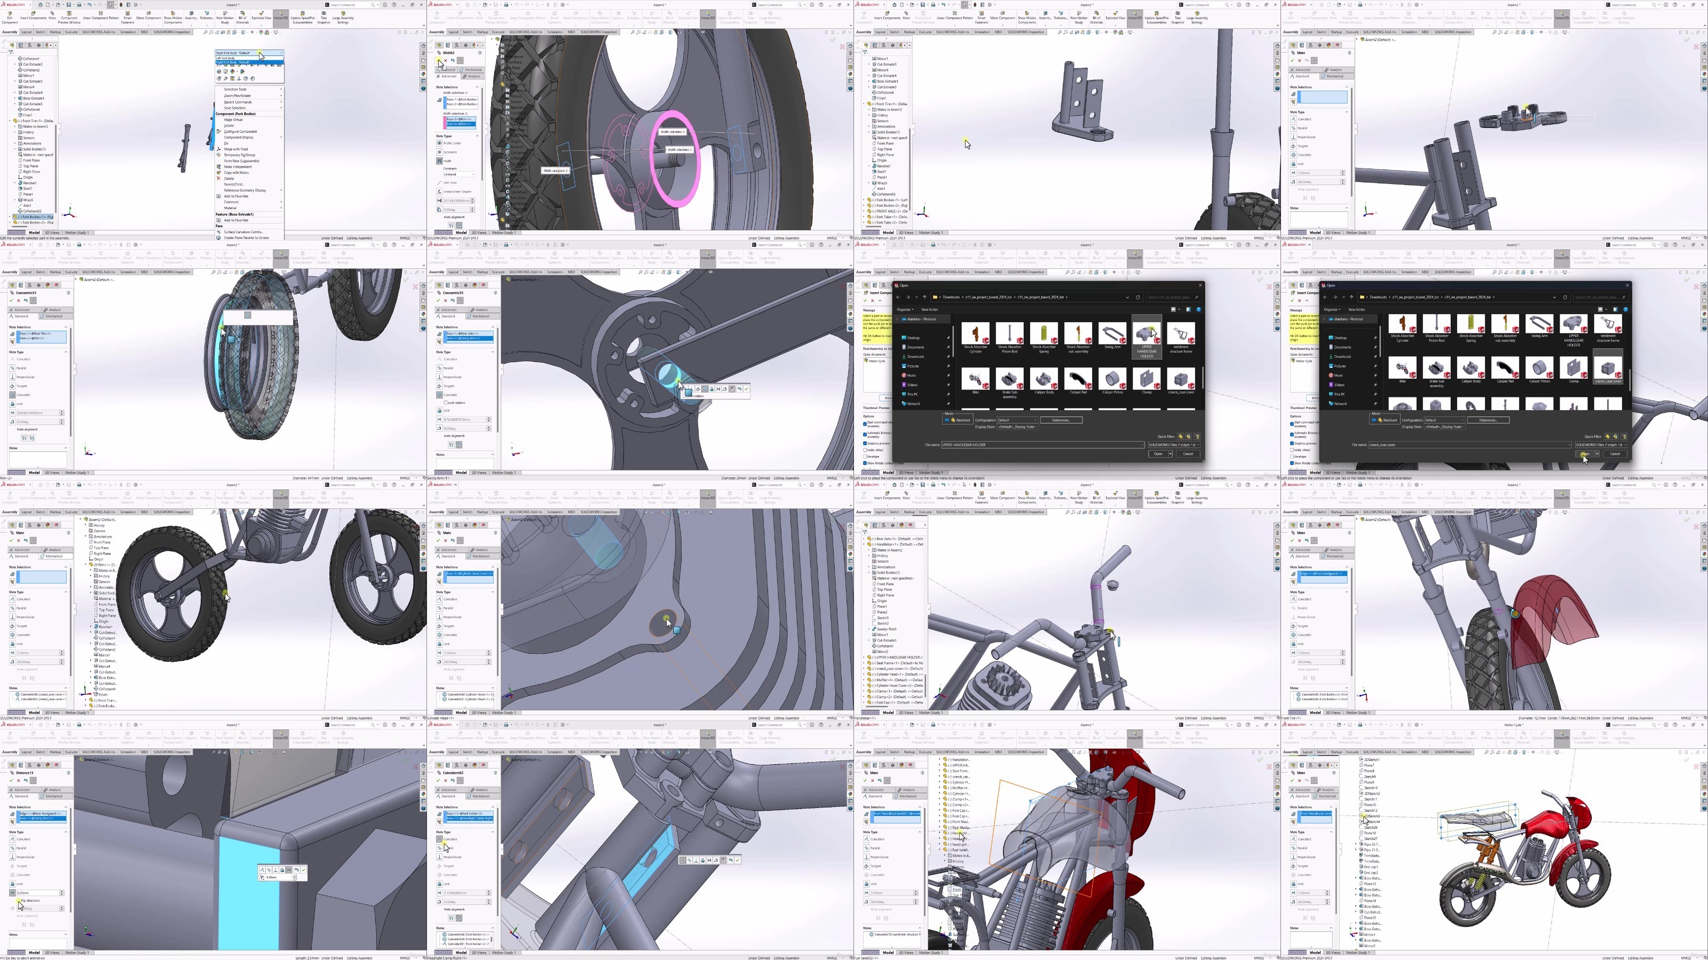Collapse Mates section in Coincident62 panel
This screenshot has width=1708, height=960.
pos(493,927)
